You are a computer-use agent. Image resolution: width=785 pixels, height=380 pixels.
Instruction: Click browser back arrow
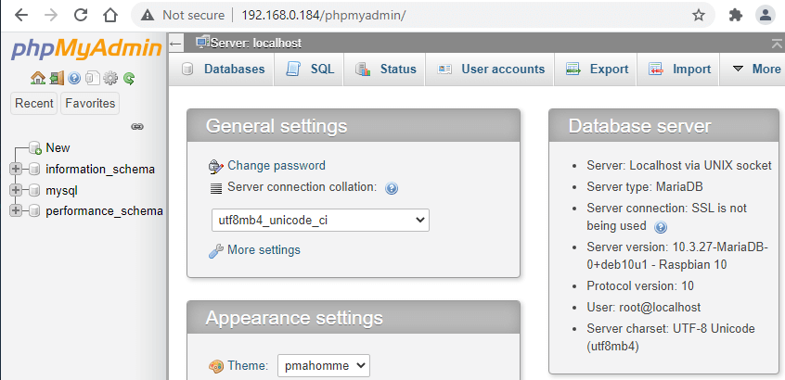(x=21, y=15)
